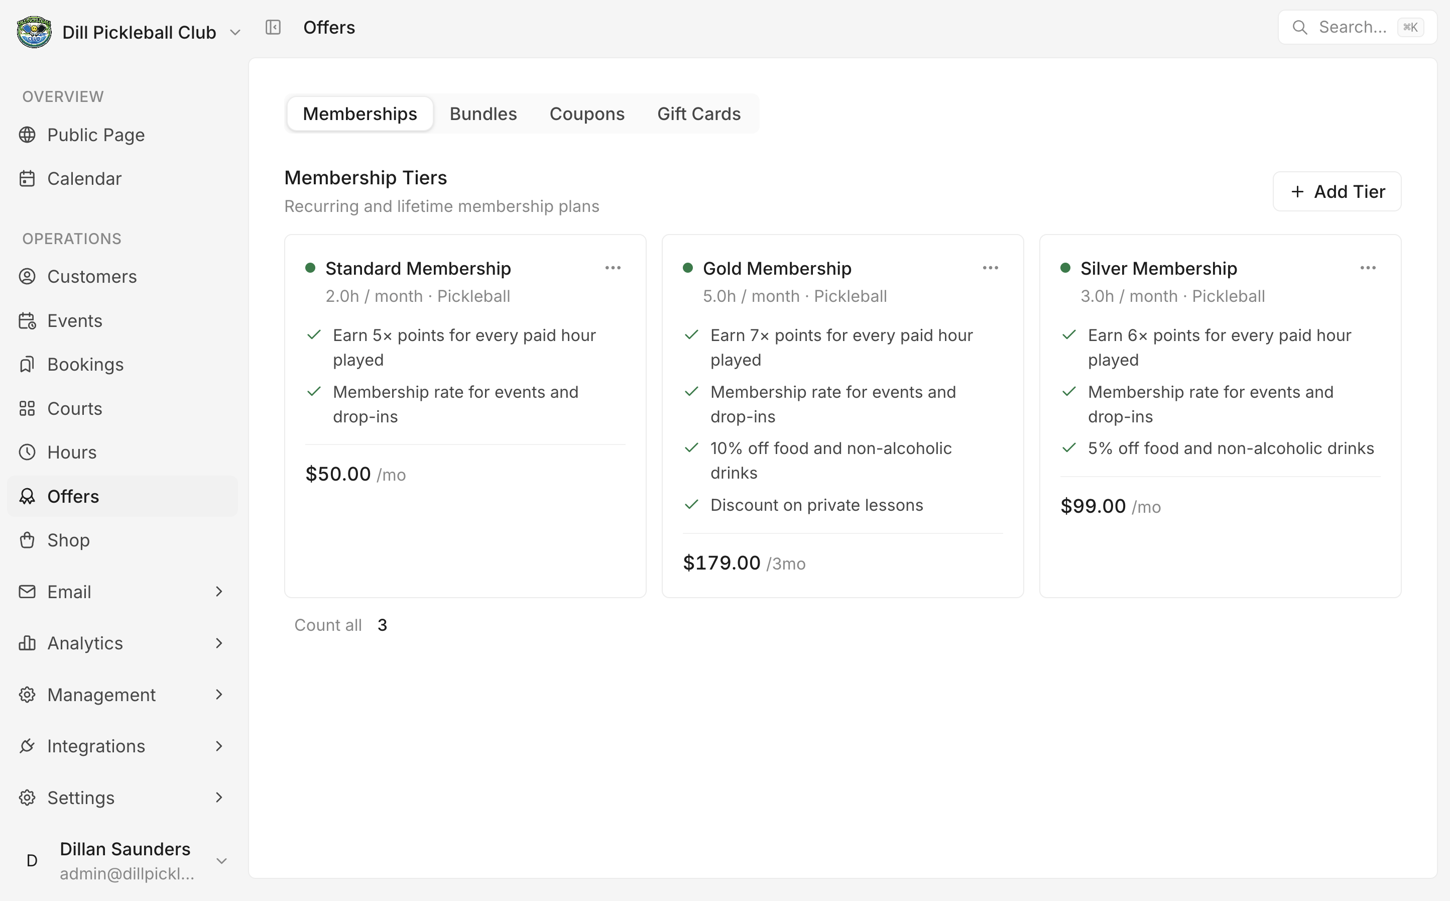This screenshot has width=1450, height=901.
Task: Click the Settings gear icon
Action: 27,798
